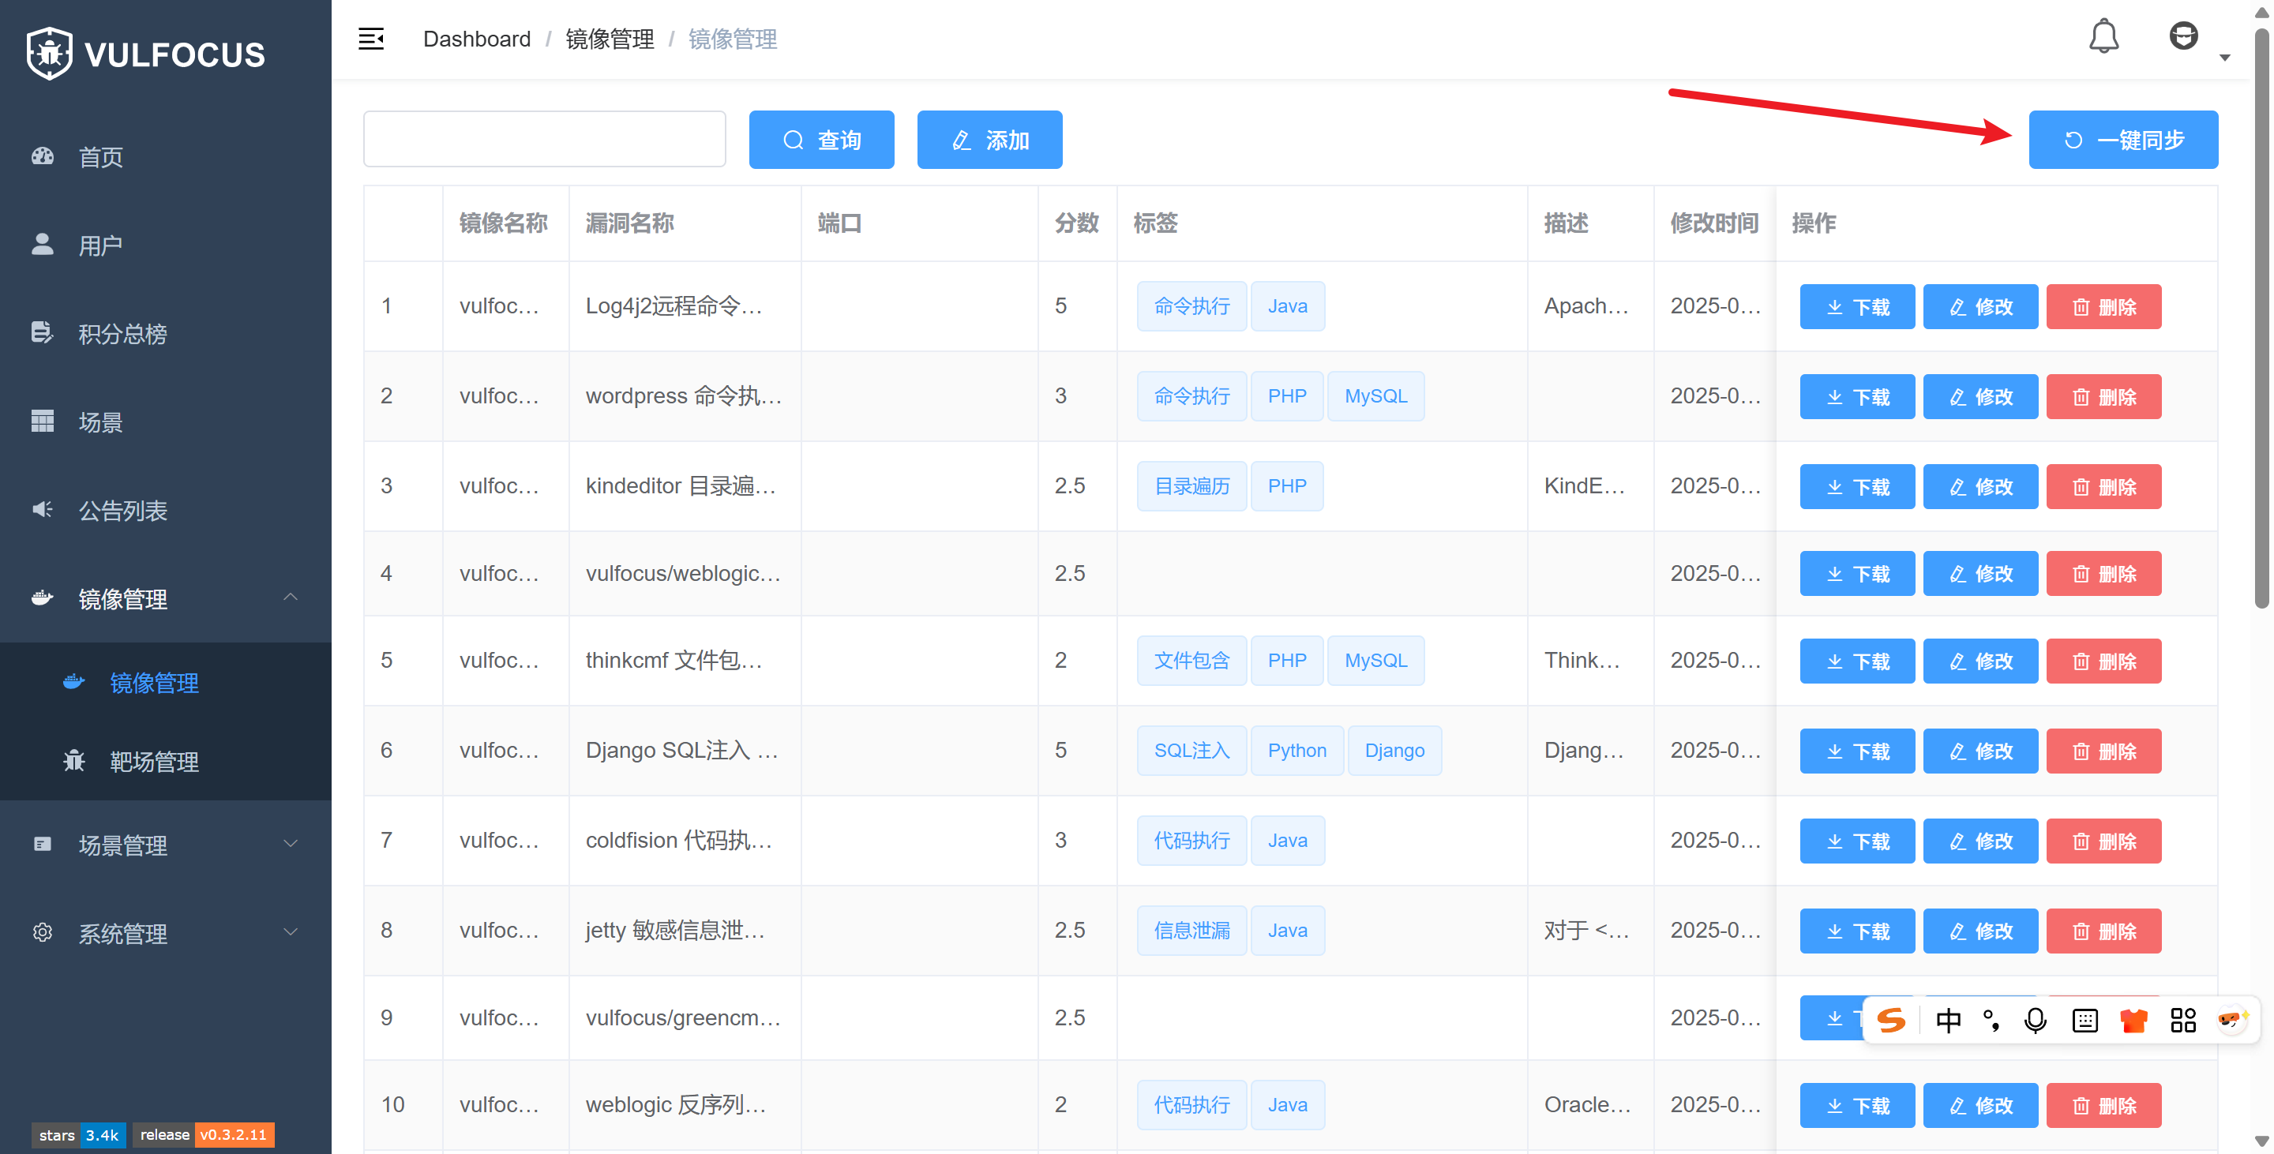Open the notification bell
The width and height of the screenshot is (2274, 1154).
(2104, 36)
